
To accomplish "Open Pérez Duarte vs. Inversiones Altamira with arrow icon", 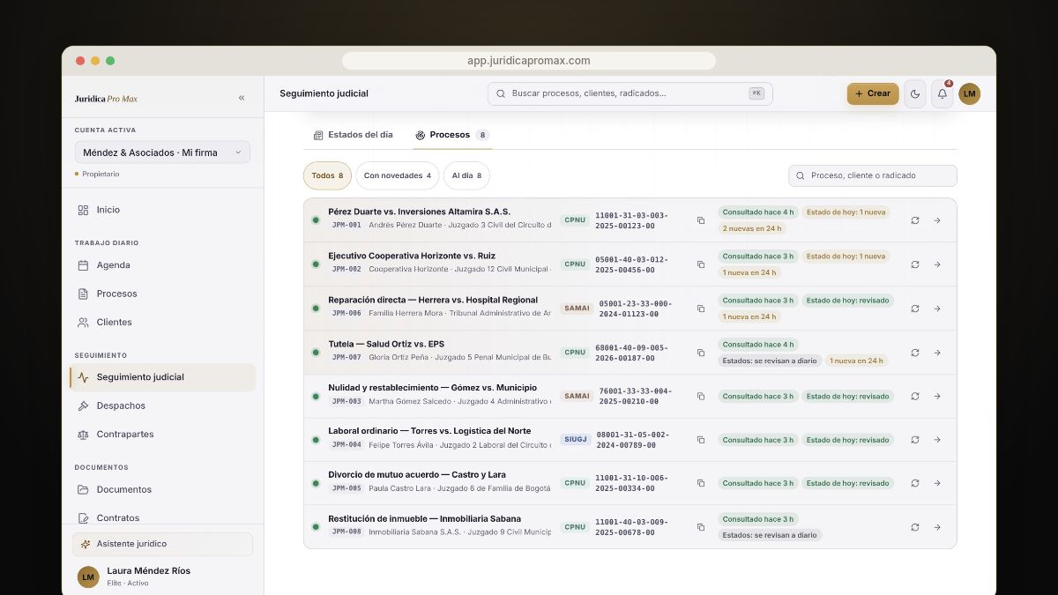I will 937,220.
